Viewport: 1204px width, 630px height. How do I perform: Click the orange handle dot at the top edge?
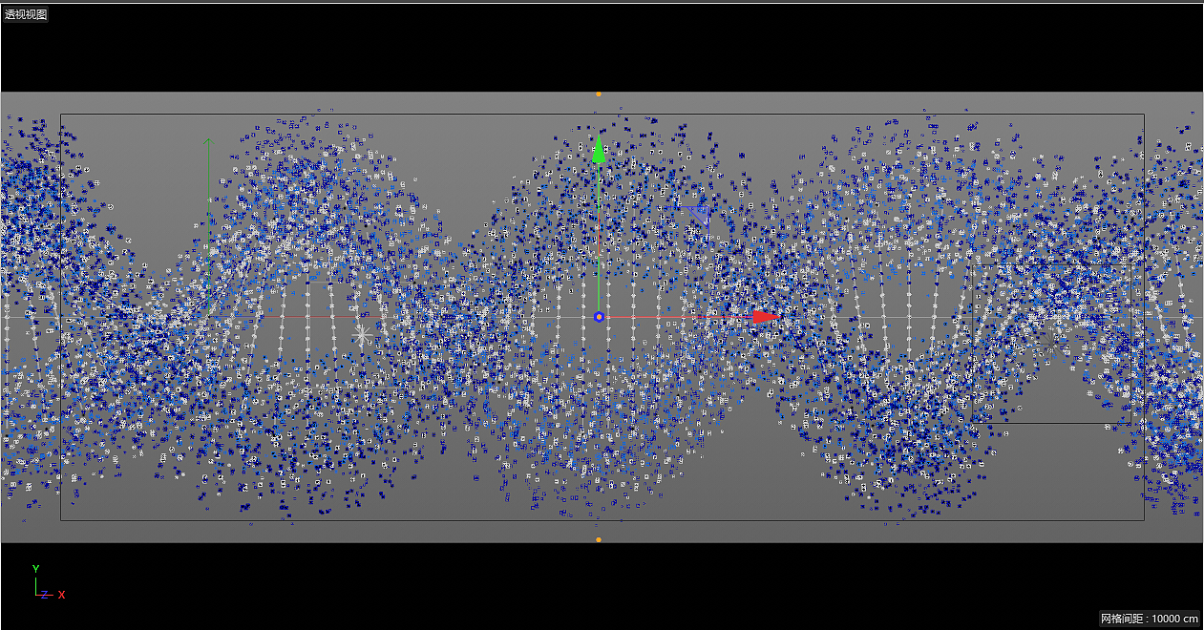tap(599, 94)
